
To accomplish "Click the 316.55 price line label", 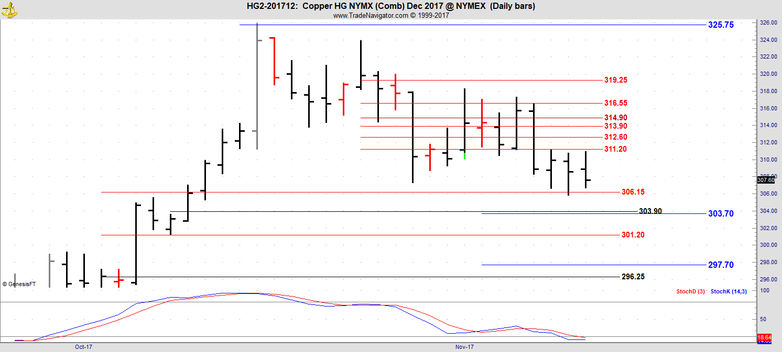I will point(615,103).
